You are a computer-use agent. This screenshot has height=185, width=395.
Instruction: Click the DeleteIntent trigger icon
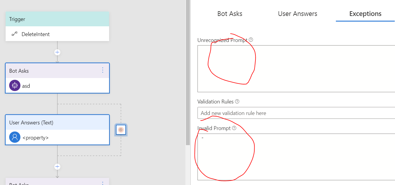(x=14, y=34)
